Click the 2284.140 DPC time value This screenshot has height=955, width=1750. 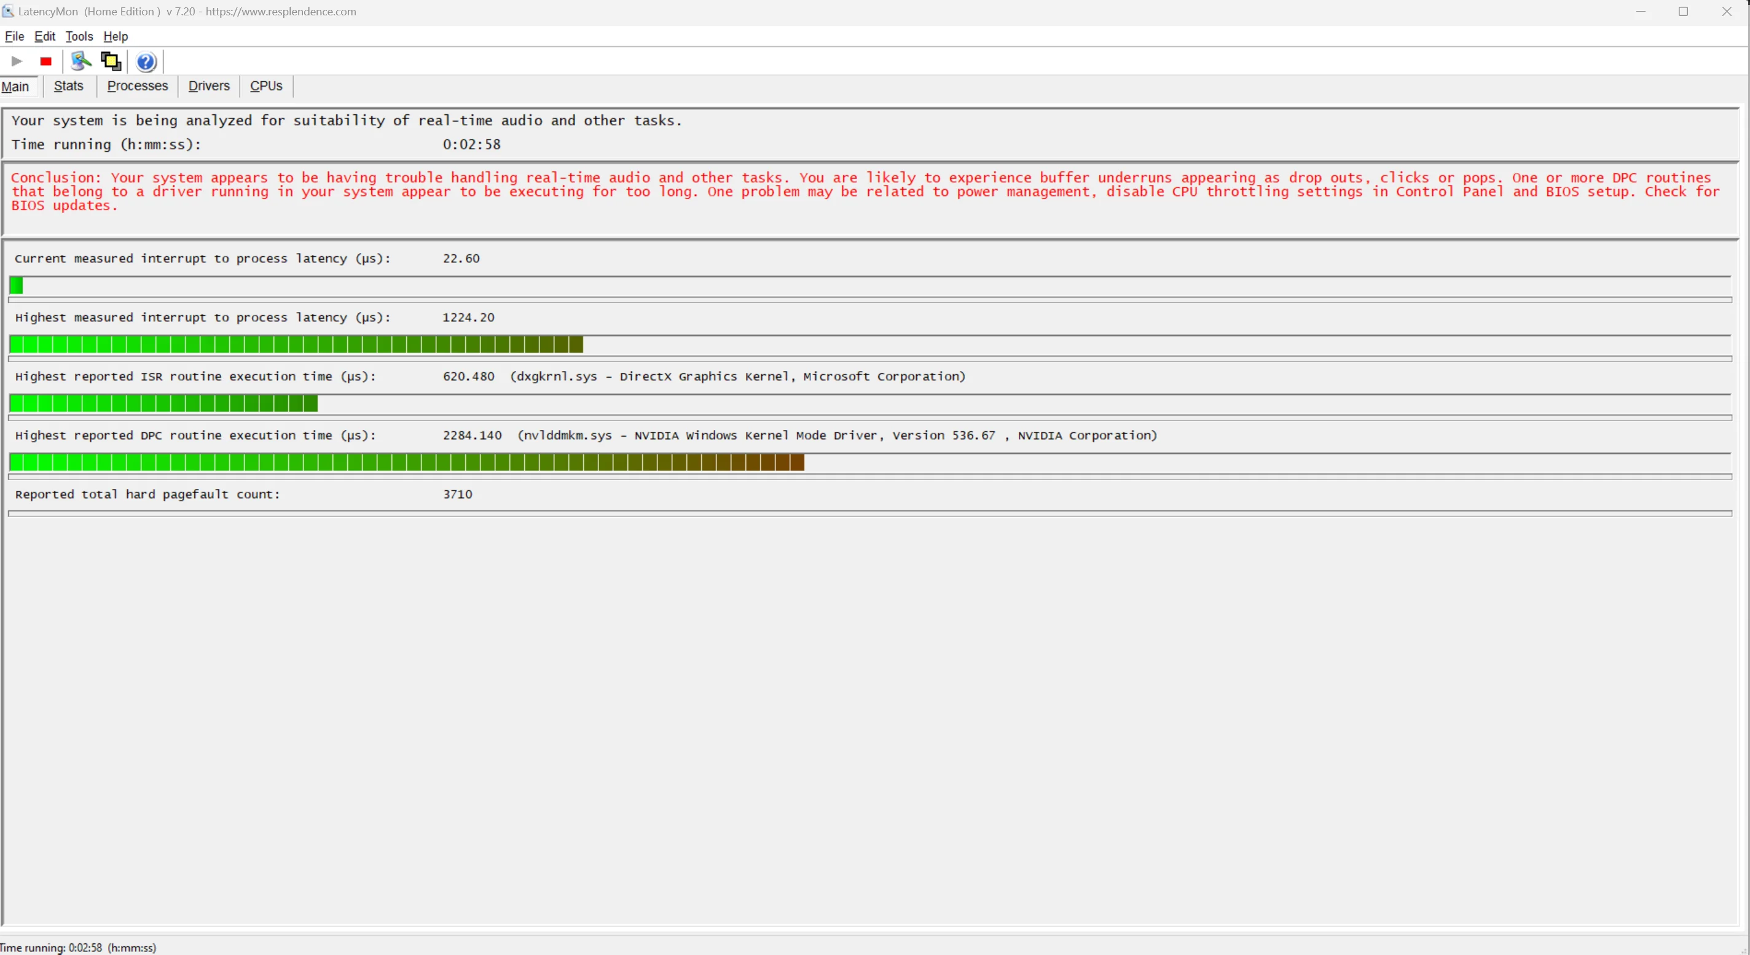click(x=472, y=435)
